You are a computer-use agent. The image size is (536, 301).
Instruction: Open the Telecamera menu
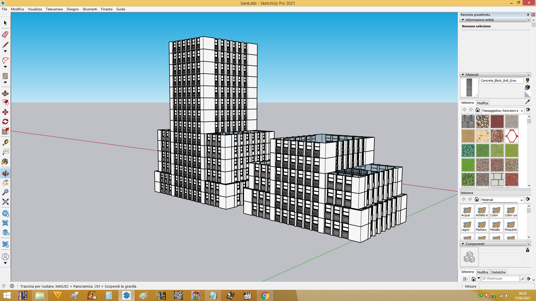click(54, 9)
